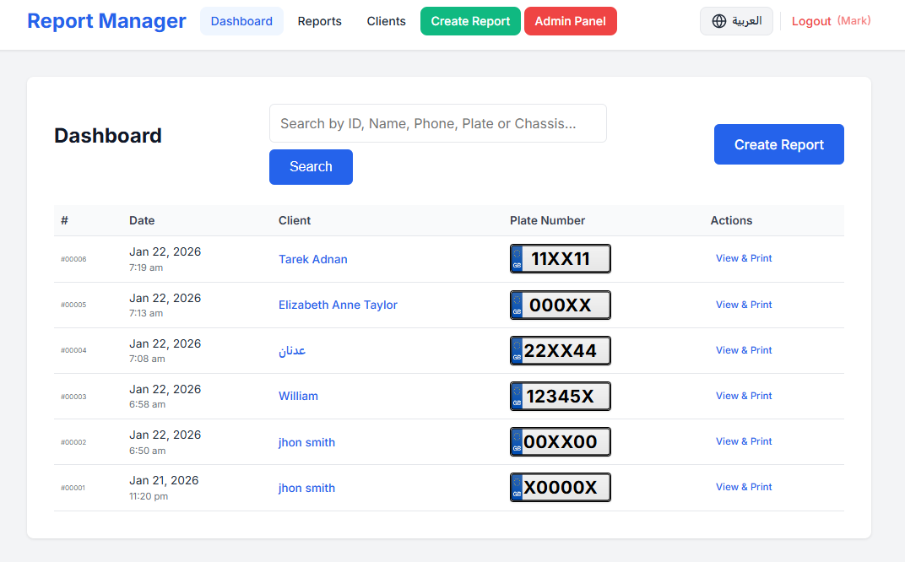Click the 000XX license plate graphic
Viewport: 905px width, 562px height.
click(560, 305)
